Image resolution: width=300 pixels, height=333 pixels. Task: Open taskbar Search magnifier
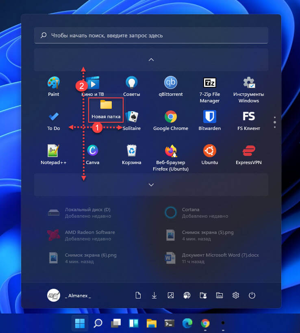point(98,323)
